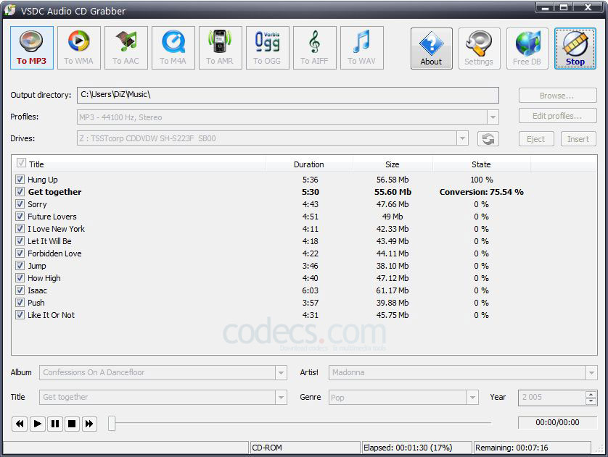Skip to next track
This screenshot has width=608, height=457.
coord(89,424)
